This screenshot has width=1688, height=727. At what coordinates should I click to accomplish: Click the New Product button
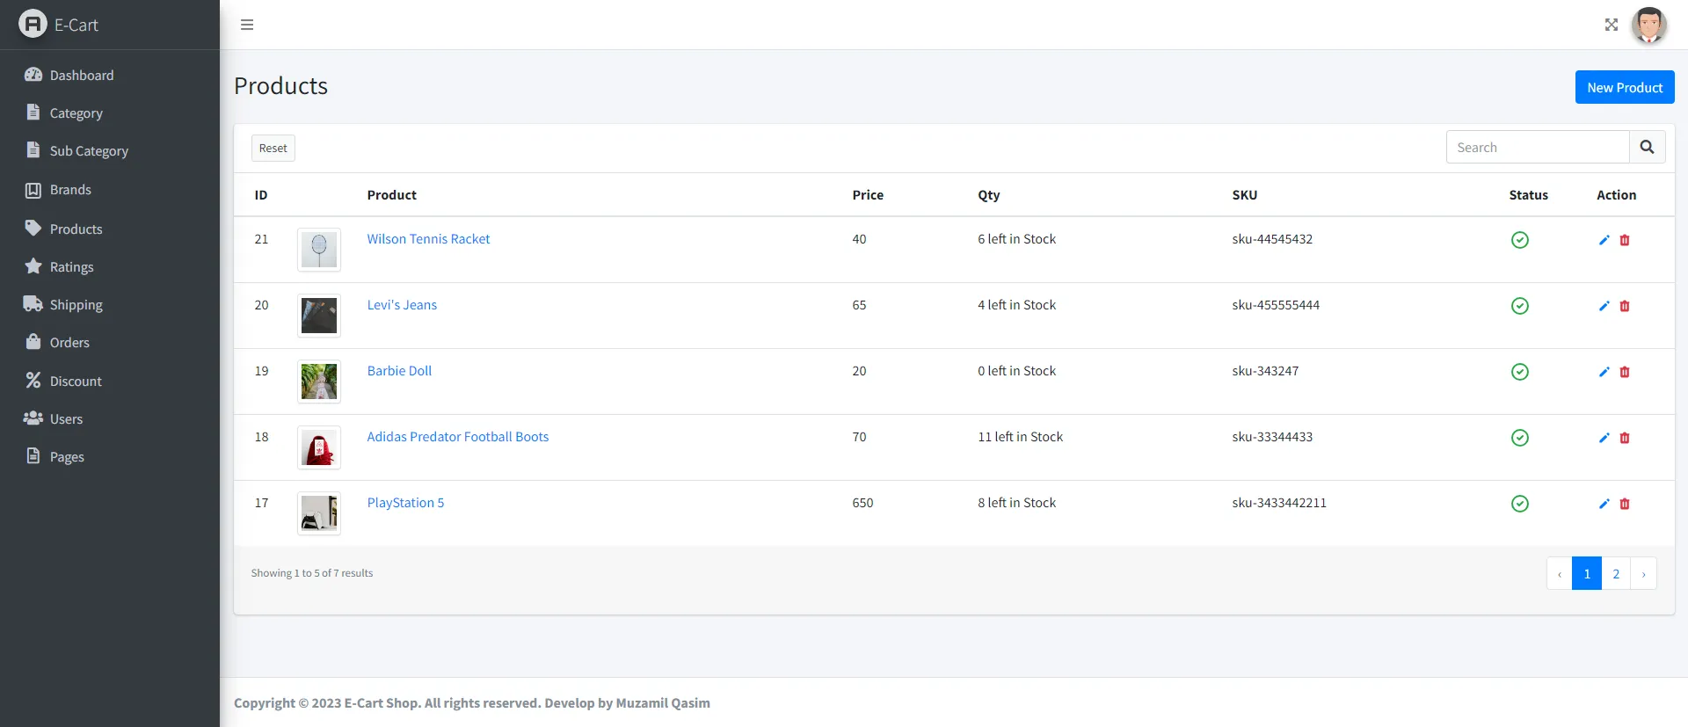(1624, 88)
